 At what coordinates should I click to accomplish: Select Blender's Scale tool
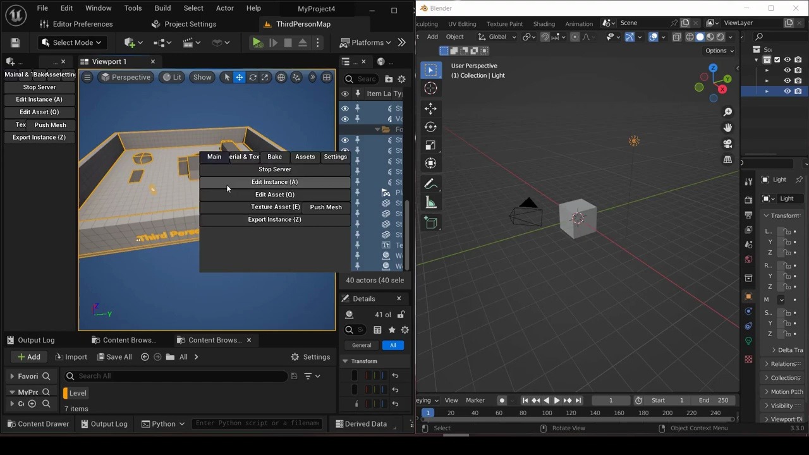[x=430, y=145]
